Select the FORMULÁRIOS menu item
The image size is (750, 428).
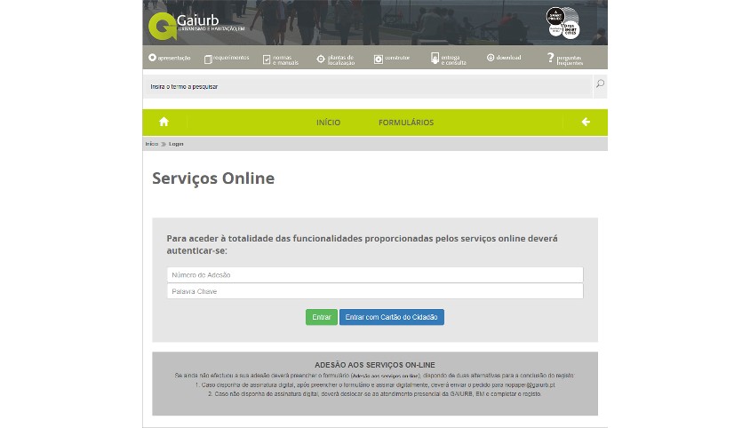click(406, 123)
